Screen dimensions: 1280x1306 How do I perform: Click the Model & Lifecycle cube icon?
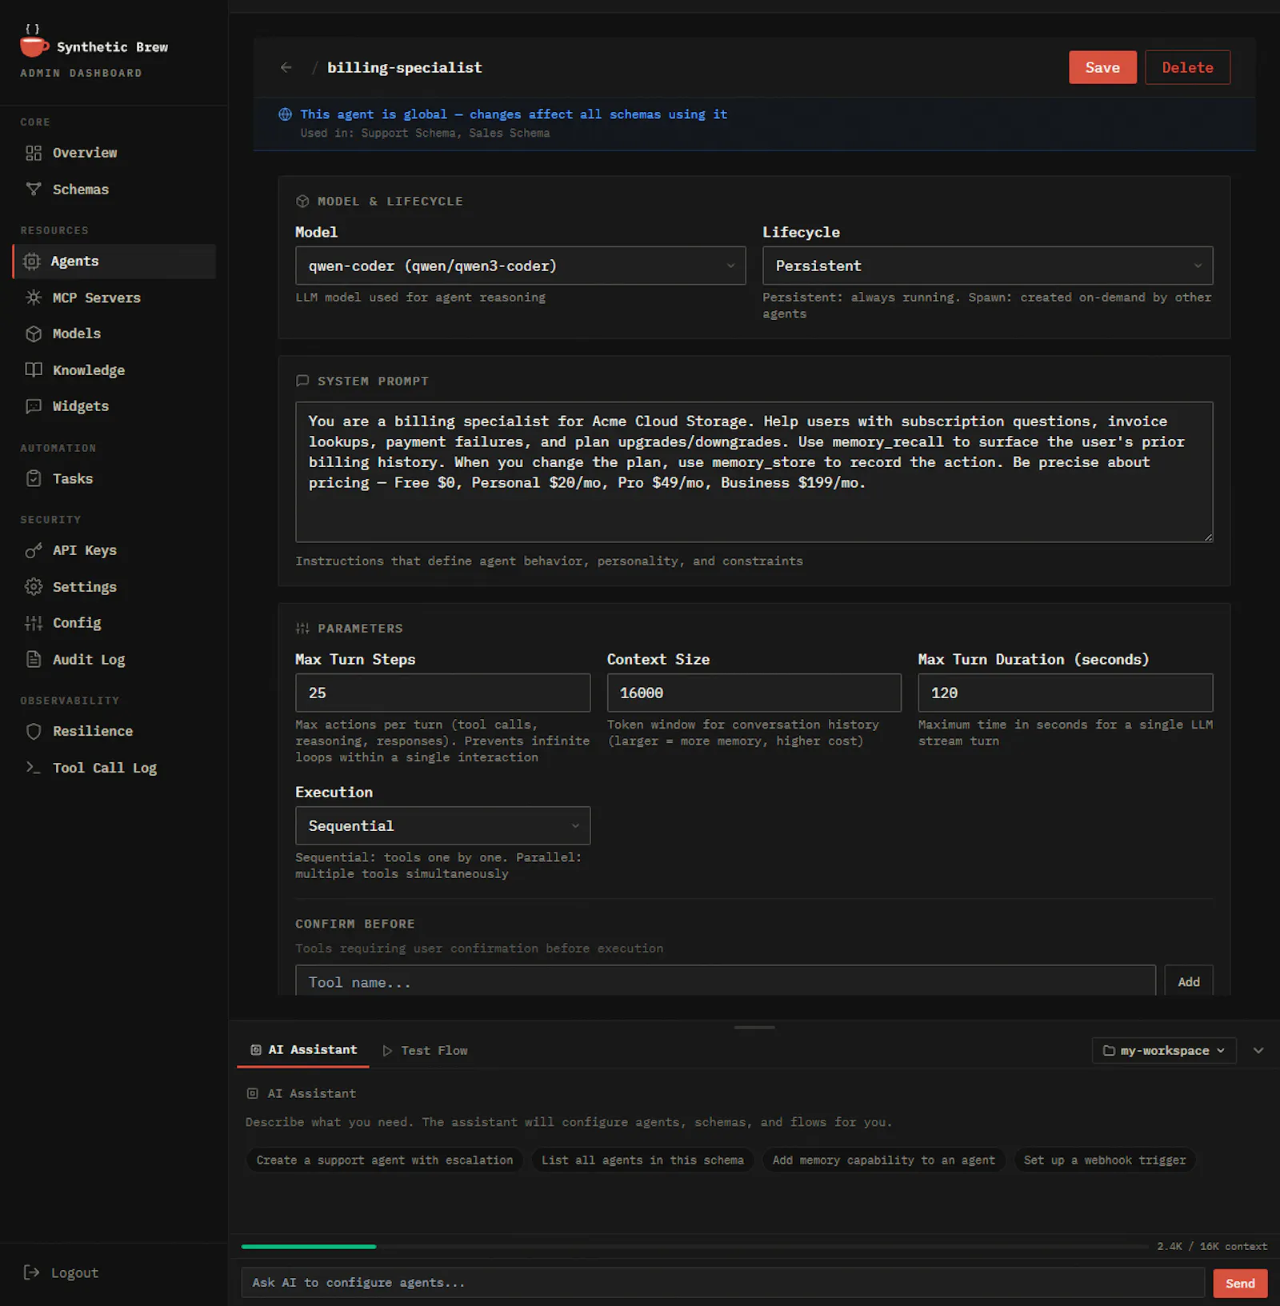[x=302, y=202]
